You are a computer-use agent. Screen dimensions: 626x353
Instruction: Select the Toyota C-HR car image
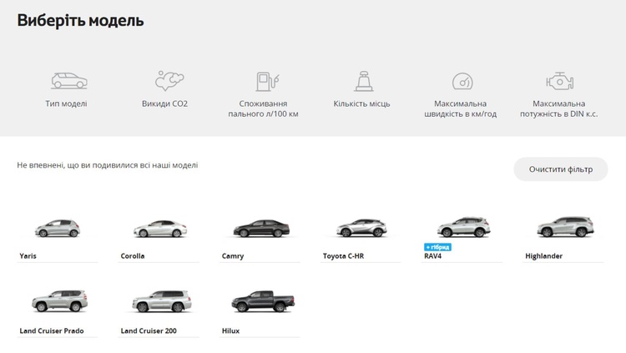pos(361,228)
